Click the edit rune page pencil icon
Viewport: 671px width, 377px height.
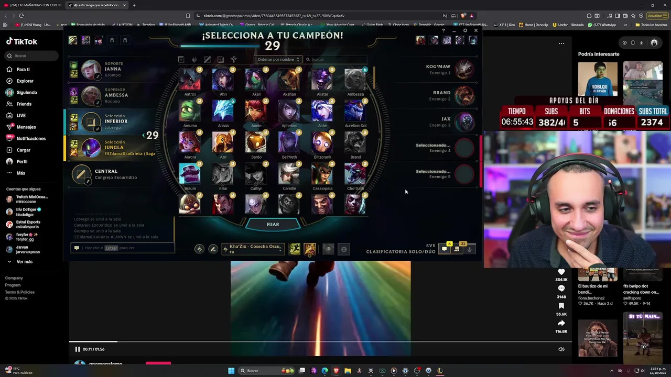pyautogui.click(x=213, y=249)
